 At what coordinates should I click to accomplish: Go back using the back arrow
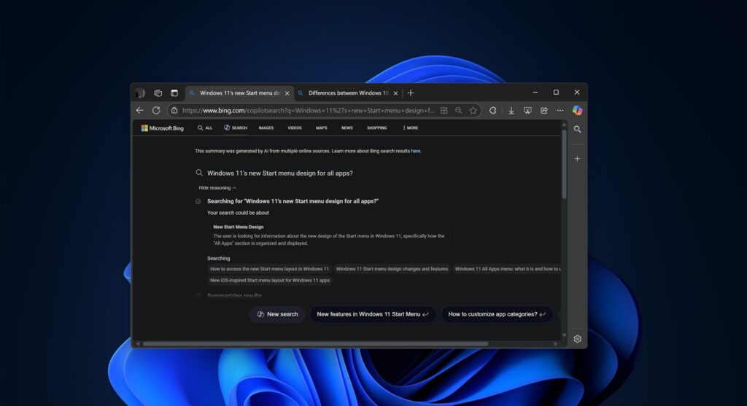140,110
